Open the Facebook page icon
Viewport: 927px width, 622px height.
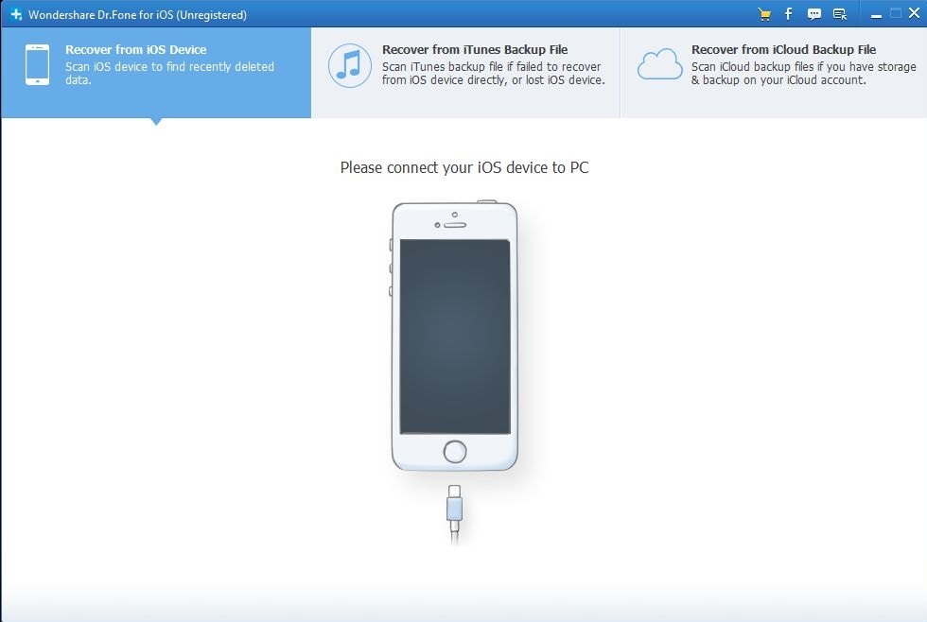pos(788,14)
